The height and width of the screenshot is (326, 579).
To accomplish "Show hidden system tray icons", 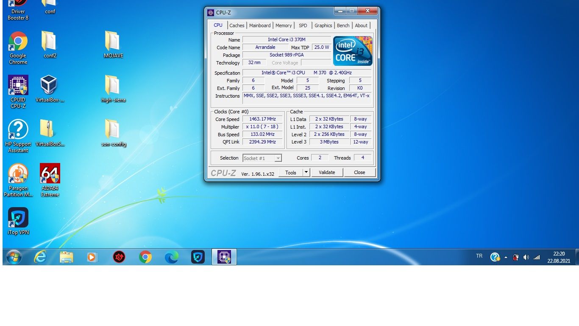I will pos(506,257).
